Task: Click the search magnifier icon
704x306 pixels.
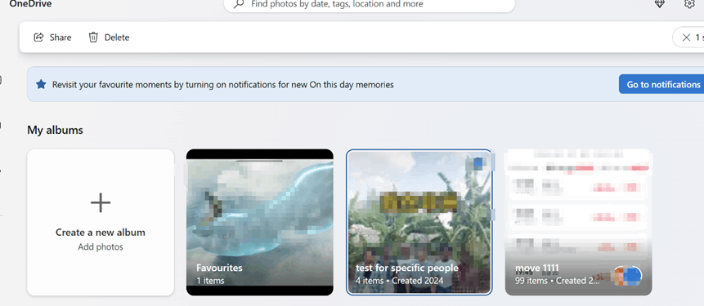Action: click(239, 3)
